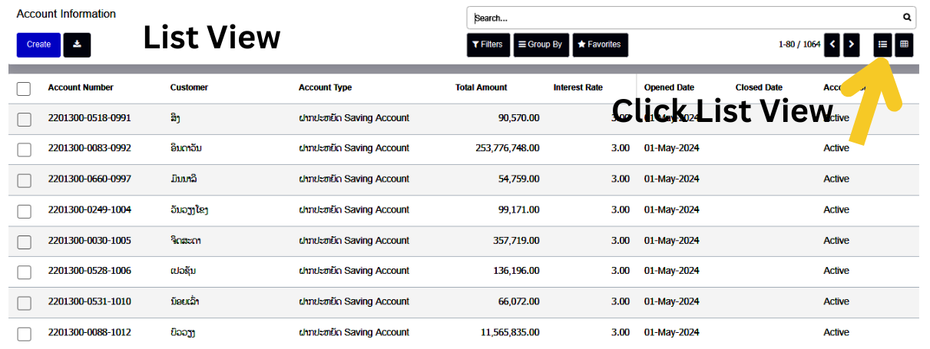Open the Group By dropdown
This screenshot has width=930, height=349.
pyautogui.click(x=541, y=44)
